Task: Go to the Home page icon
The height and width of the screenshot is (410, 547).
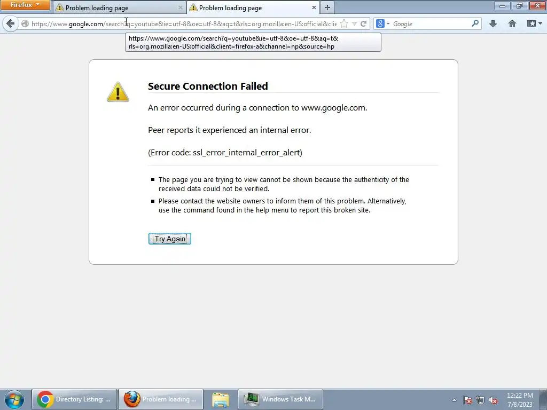Action: tap(512, 23)
